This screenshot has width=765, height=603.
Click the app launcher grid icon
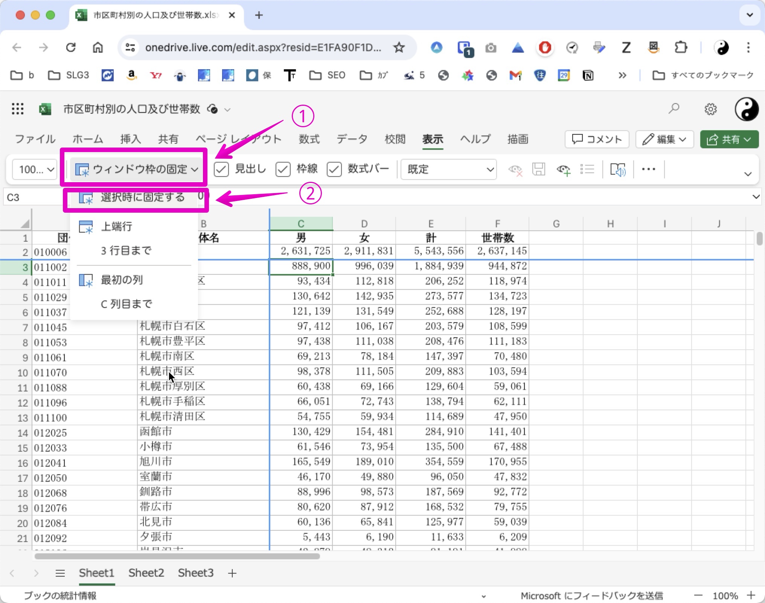17,109
